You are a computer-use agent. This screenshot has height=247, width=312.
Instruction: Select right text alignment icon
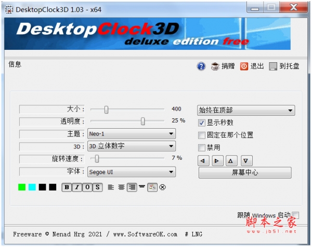pyautogui.click(x=132, y=187)
